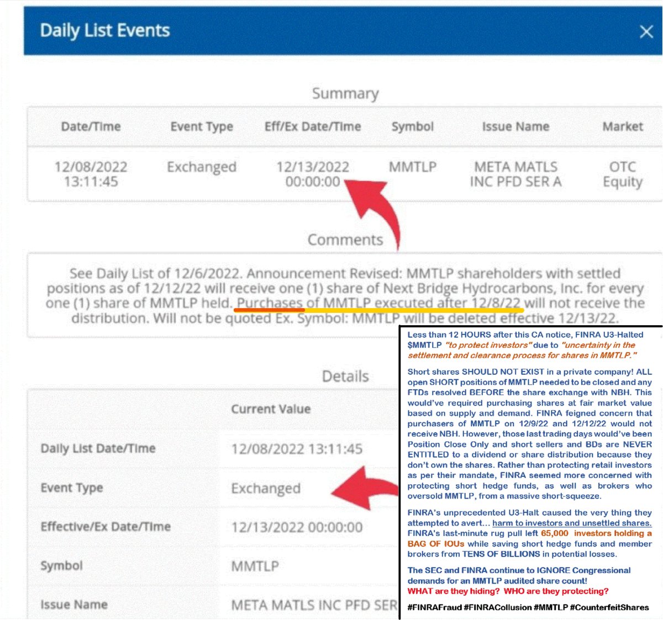The image size is (663, 620).
Task: Select the "Issue Name" row label in Details
Action: pos(73,605)
